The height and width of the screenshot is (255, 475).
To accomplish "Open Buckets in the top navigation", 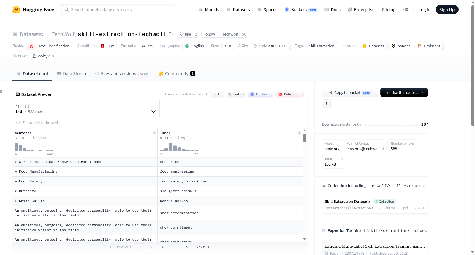I will coord(301,10).
